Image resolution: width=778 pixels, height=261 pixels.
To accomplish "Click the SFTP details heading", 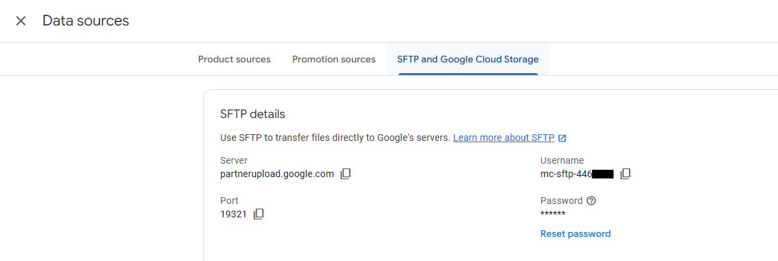I will click(252, 114).
